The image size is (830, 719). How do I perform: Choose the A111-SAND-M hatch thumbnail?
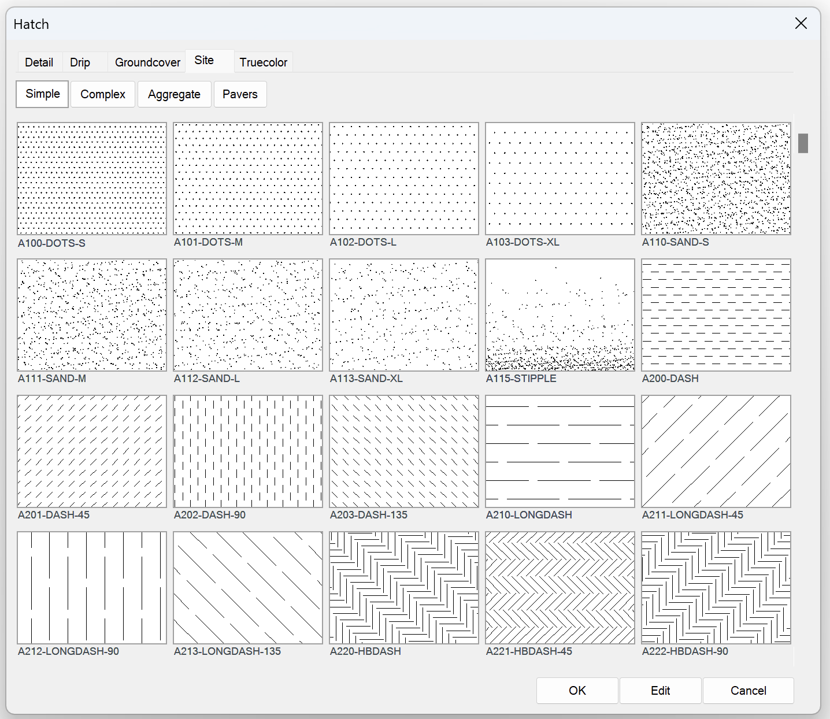coord(92,315)
